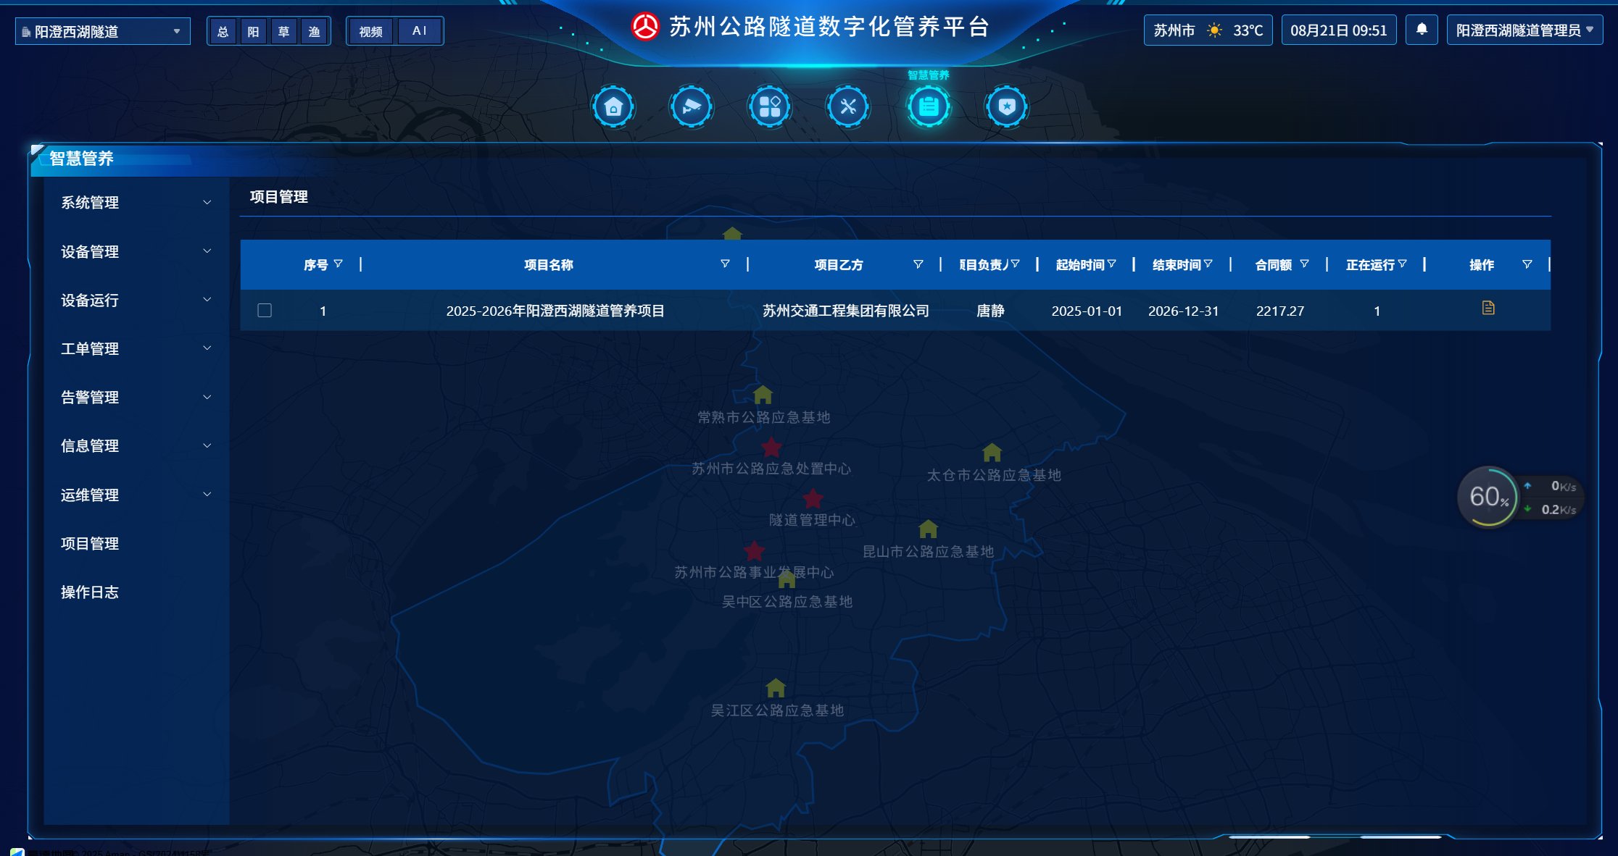The height and width of the screenshot is (856, 1618).
Task: Select the 智慧管养 clipboard icon
Action: pyautogui.click(x=929, y=107)
